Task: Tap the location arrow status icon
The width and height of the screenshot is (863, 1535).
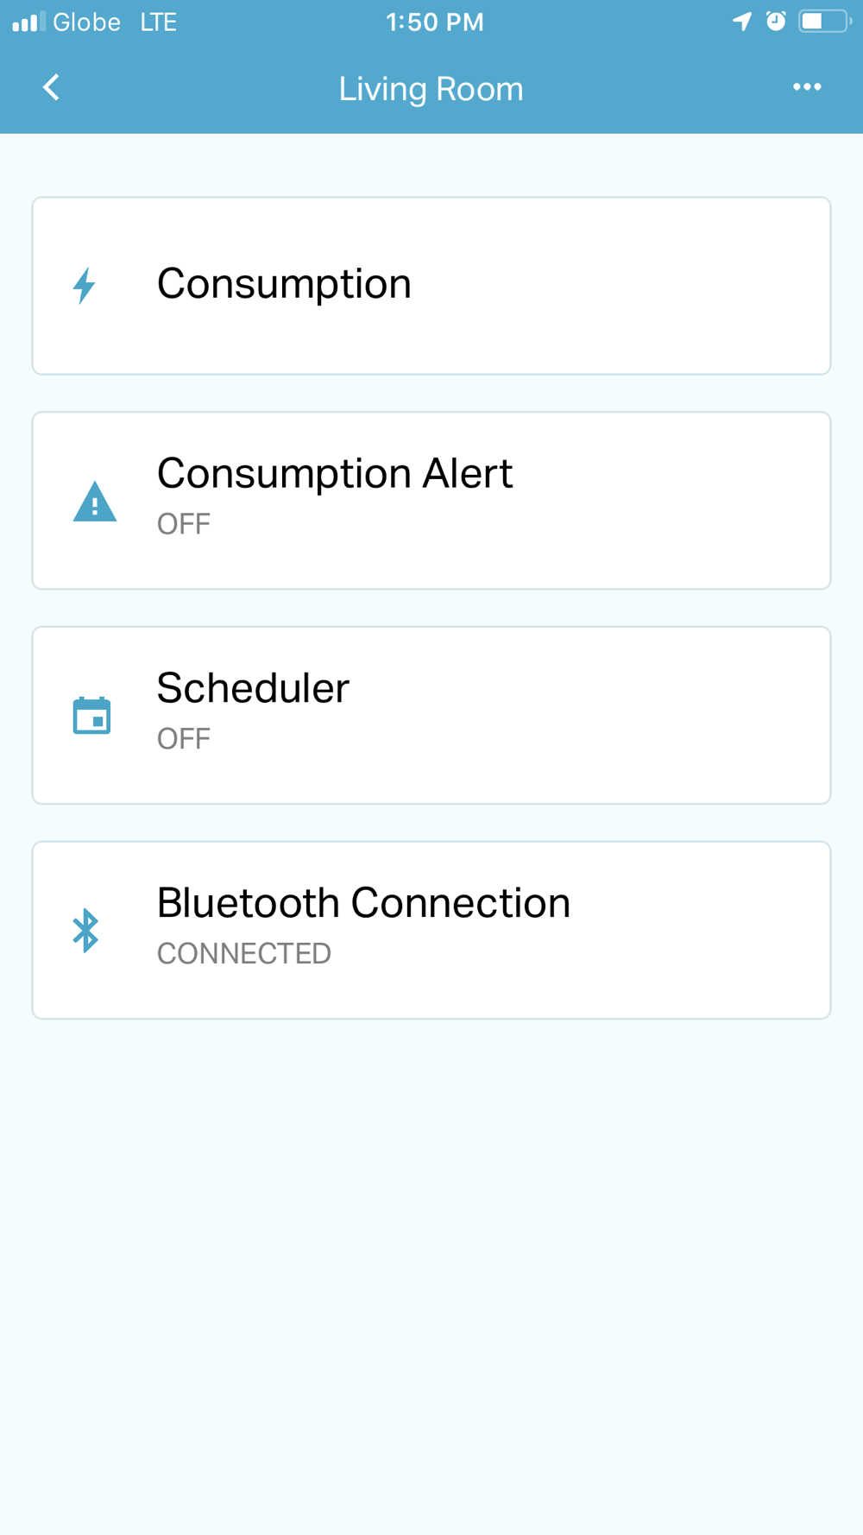Action: tap(742, 22)
